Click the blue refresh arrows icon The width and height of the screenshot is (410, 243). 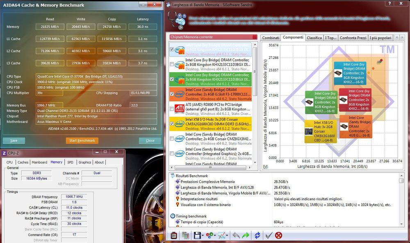coord(257,236)
